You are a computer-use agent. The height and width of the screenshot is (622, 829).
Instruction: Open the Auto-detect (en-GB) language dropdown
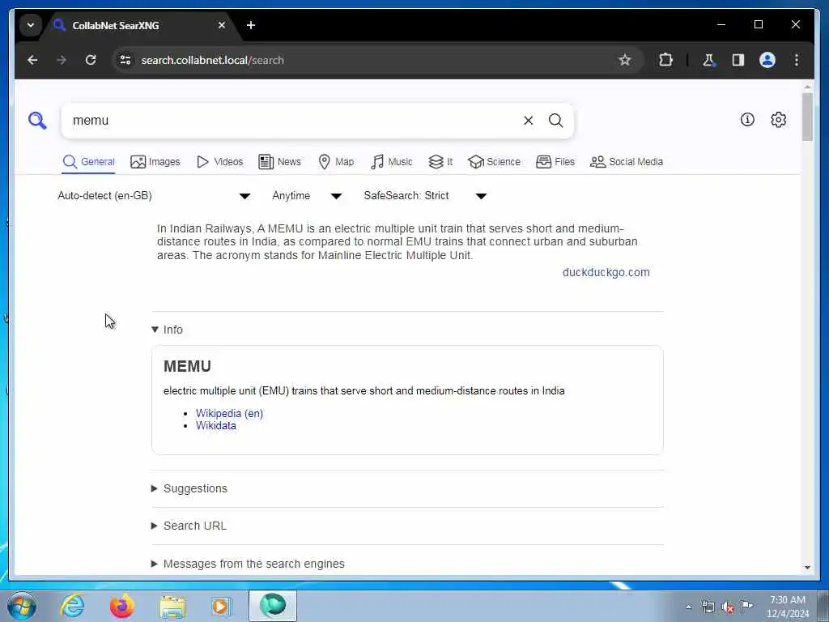154,196
